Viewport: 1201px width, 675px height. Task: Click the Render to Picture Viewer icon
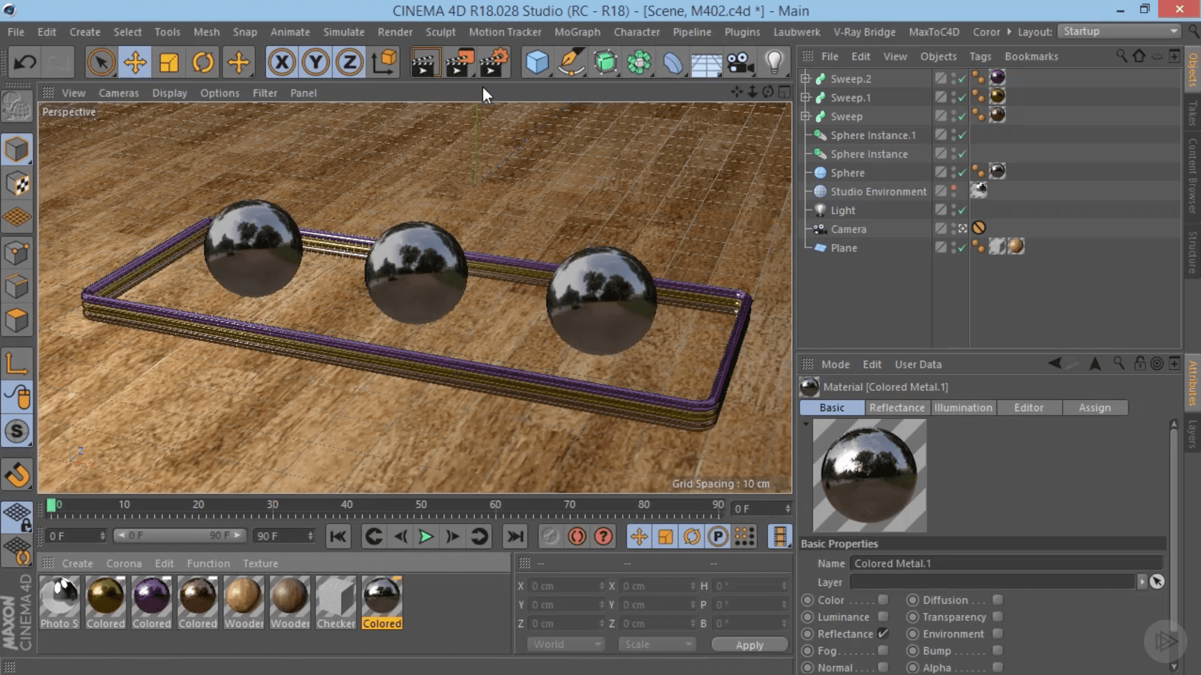(x=459, y=62)
